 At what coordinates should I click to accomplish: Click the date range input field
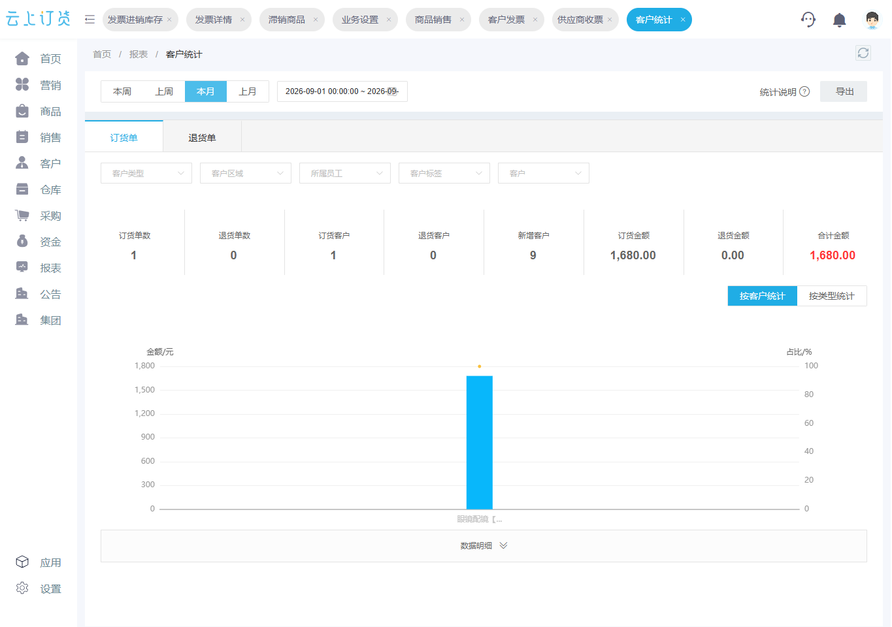point(342,91)
